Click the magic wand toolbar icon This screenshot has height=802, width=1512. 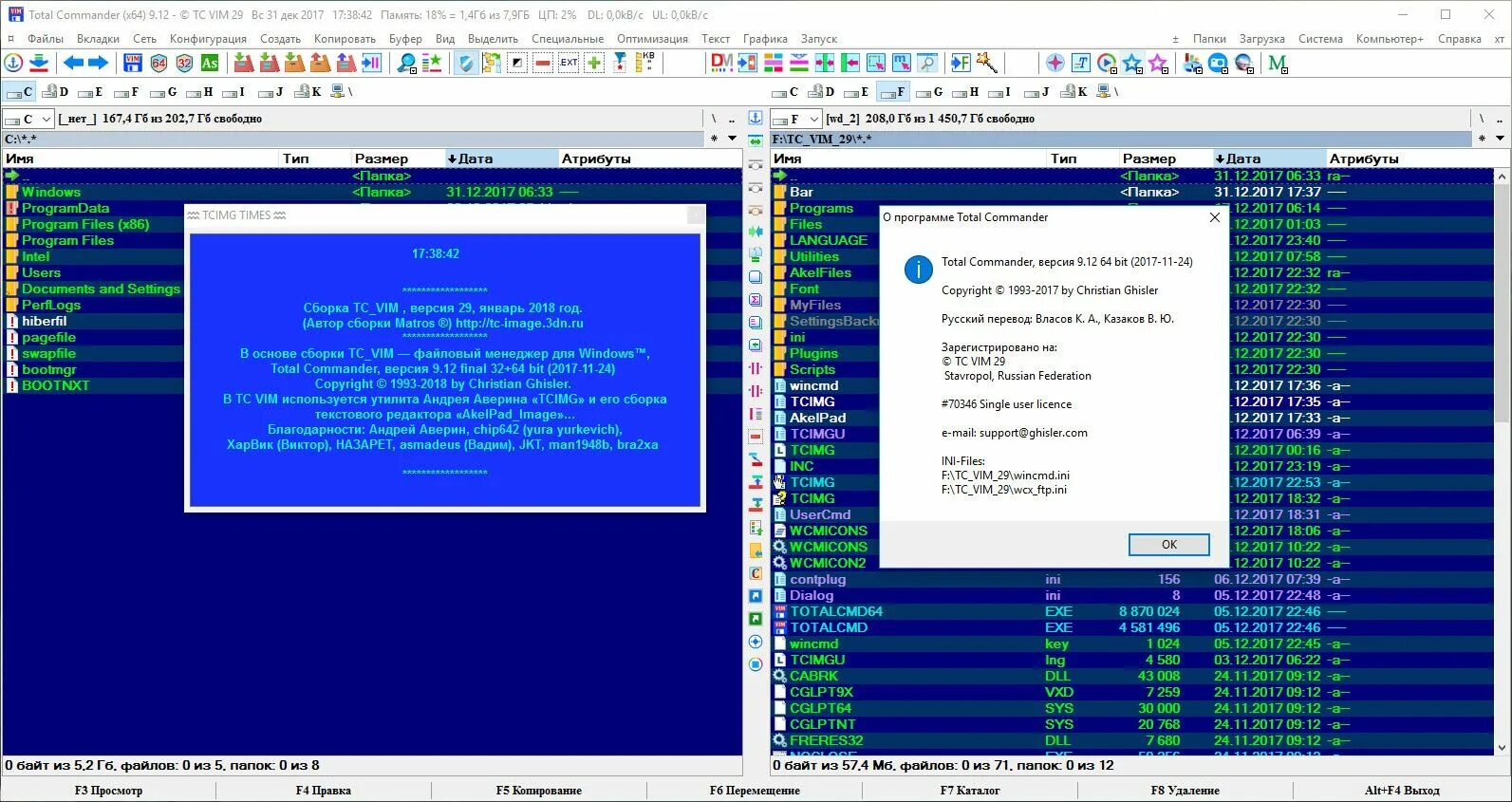point(987,64)
